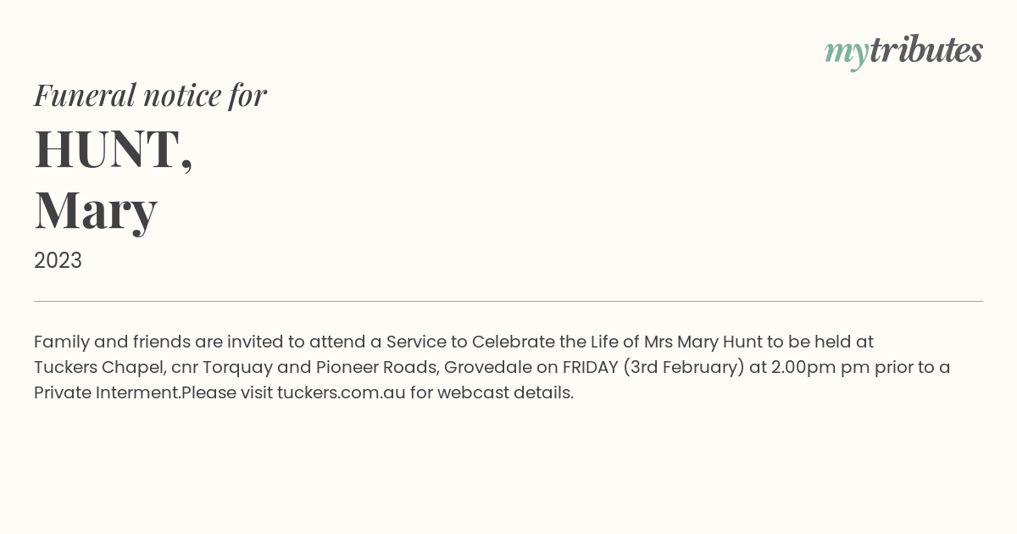Click the 'Funeral notice for' heading
Image resolution: width=1017 pixels, height=534 pixels.
150,95
